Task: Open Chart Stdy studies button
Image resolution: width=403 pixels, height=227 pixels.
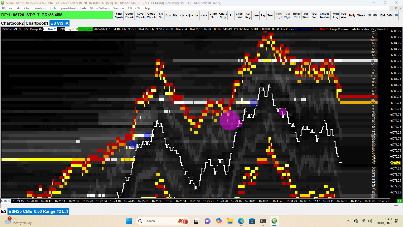Action: (x=223, y=15)
